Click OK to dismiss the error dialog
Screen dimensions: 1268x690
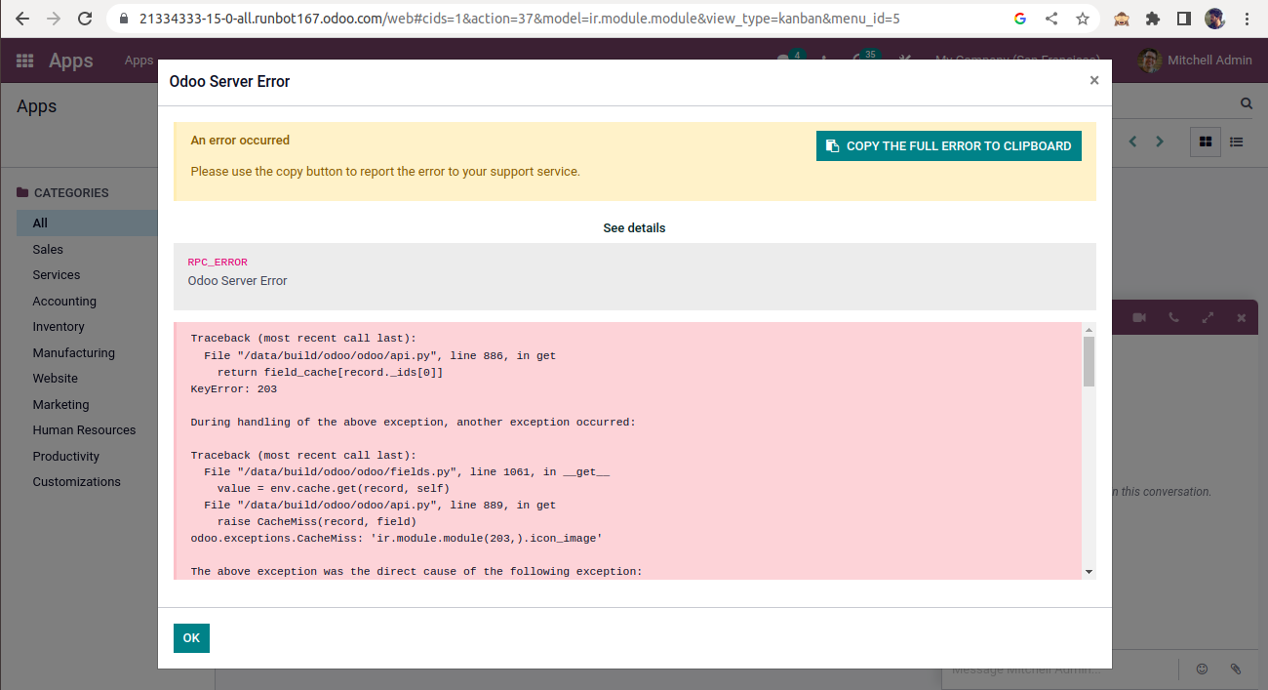[x=191, y=638]
